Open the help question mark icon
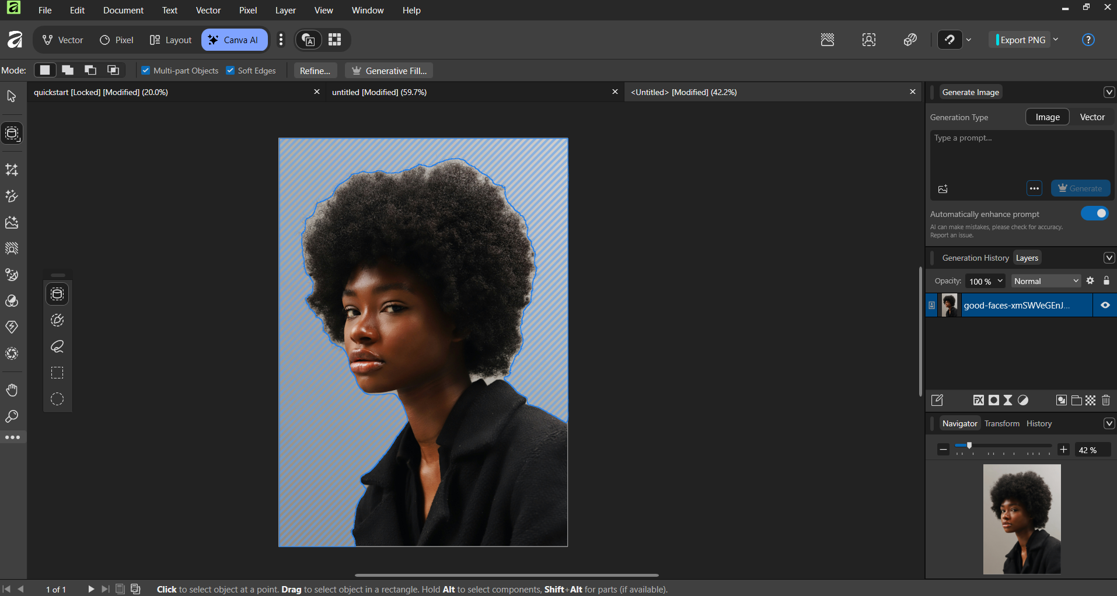This screenshot has width=1117, height=596. coord(1088,40)
